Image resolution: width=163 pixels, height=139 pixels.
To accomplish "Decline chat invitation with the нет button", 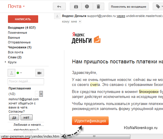I will click(26, 117).
